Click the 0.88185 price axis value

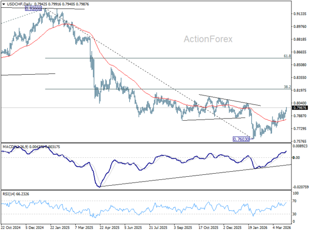click(x=300, y=39)
